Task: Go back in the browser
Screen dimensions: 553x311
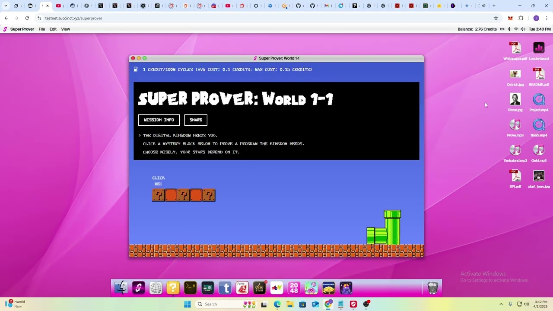Action: pyautogui.click(x=6, y=18)
